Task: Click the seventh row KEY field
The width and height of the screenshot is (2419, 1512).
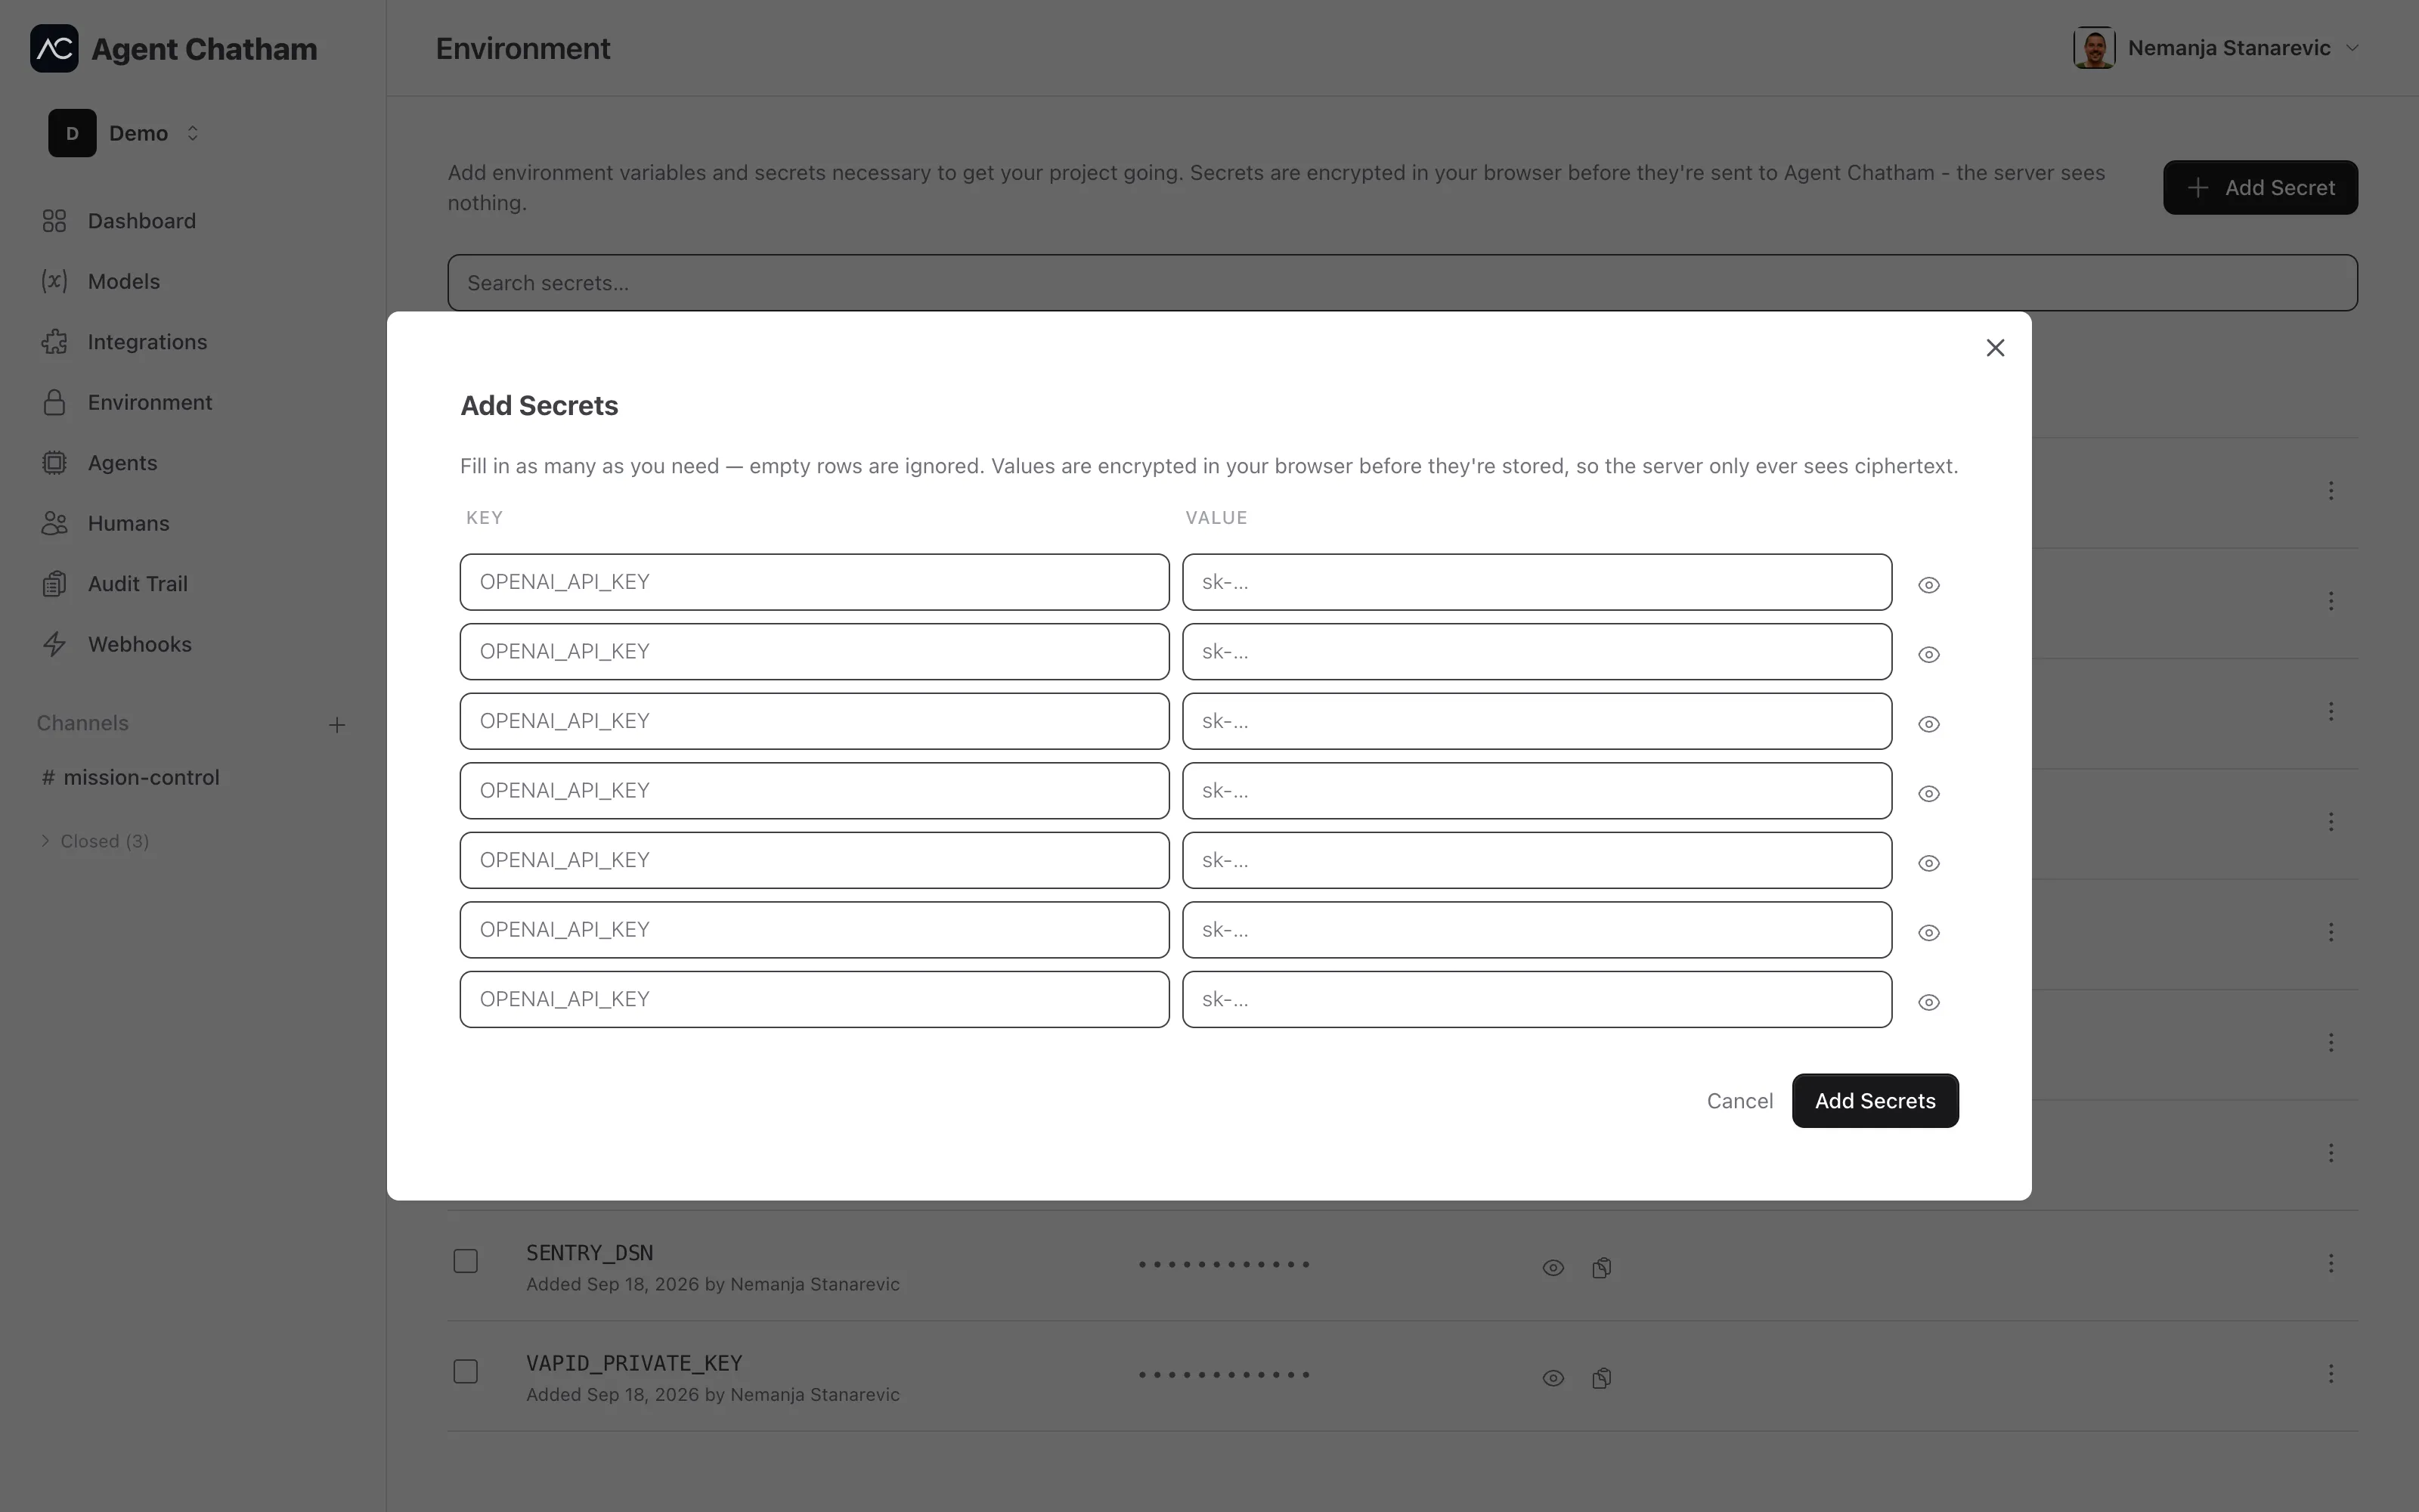Action: coord(813,999)
